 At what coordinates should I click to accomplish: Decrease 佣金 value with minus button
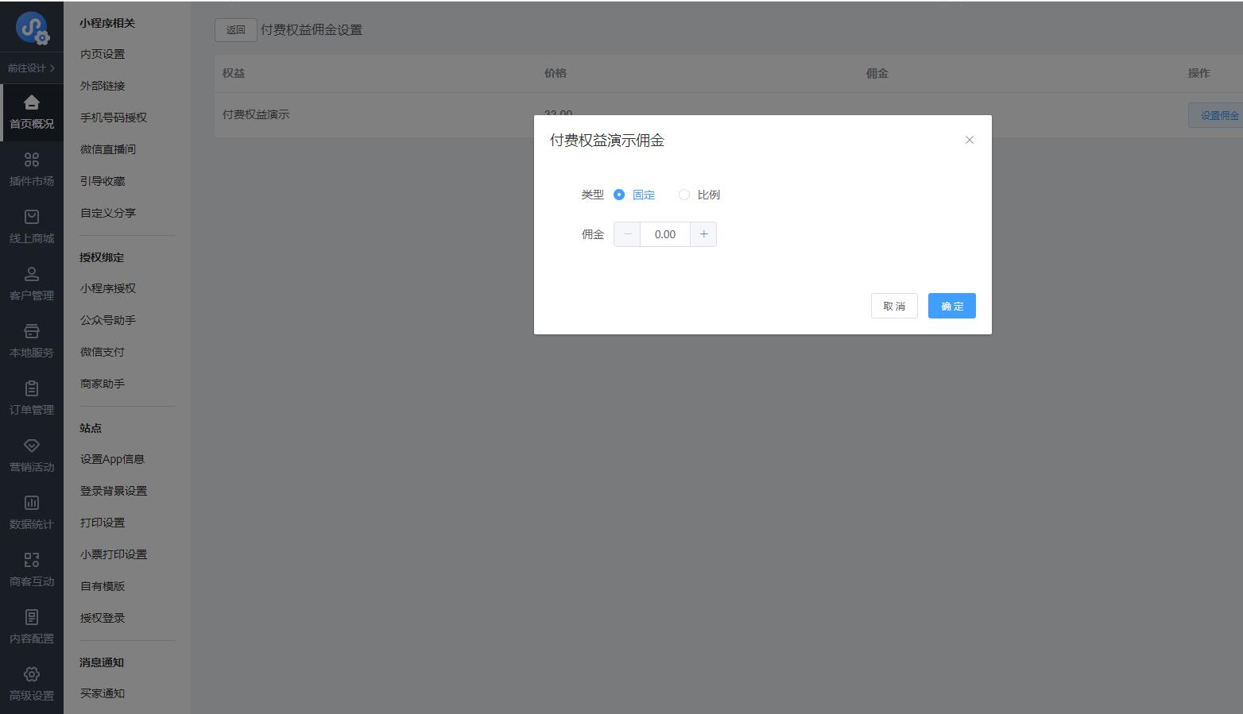[627, 234]
